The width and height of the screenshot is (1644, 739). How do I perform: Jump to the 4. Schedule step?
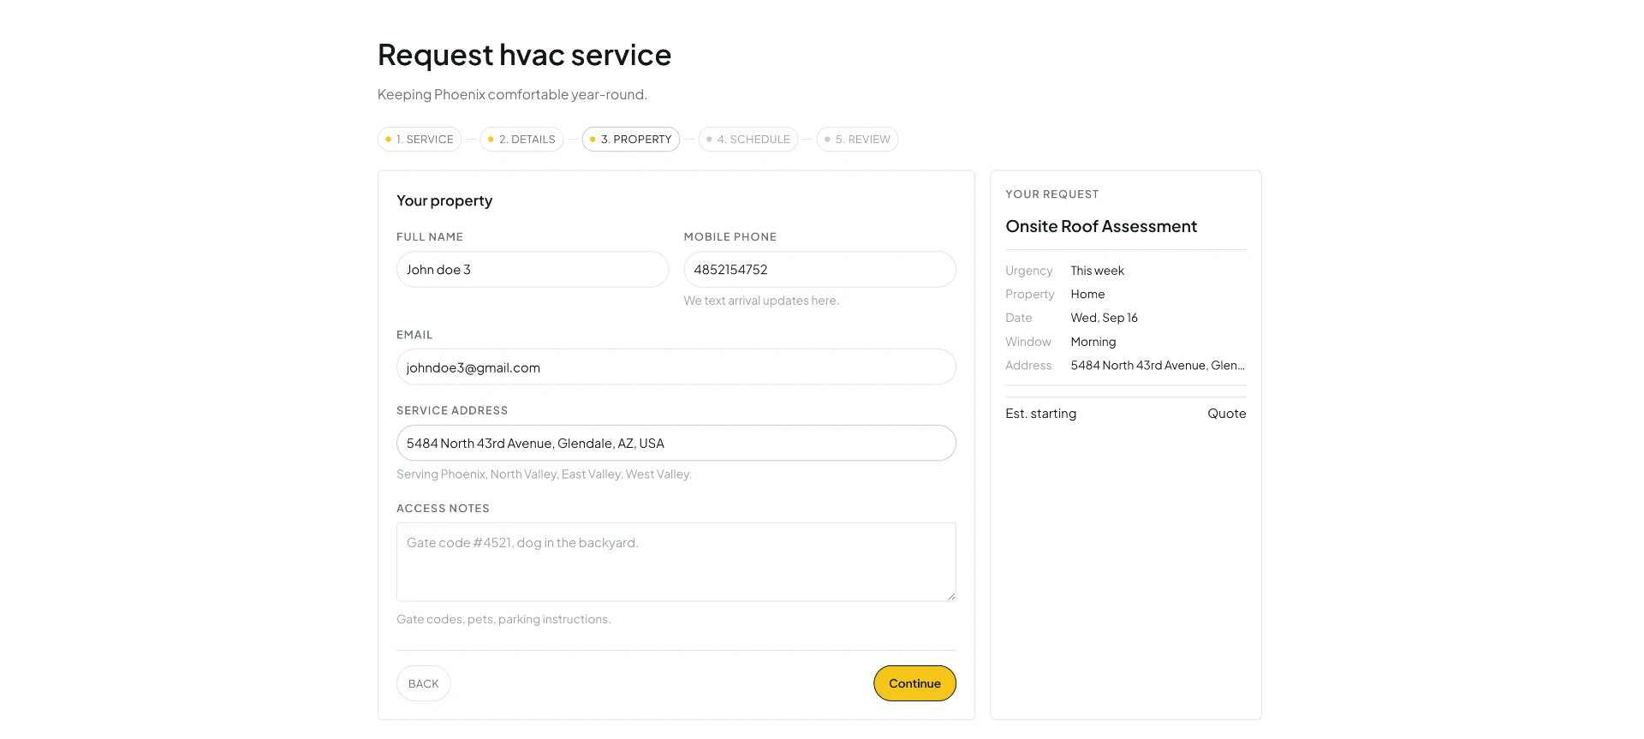(748, 140)
